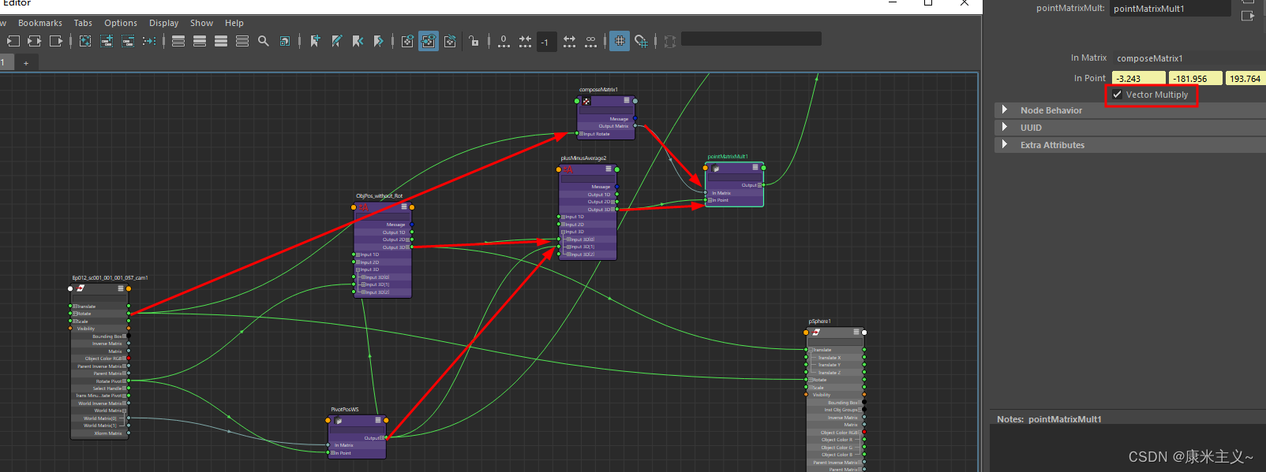Toggle the padlock lock icon
Viewport: 1266px width, 472px height.
point(474,41)
